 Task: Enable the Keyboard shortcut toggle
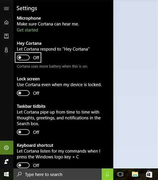23,165
